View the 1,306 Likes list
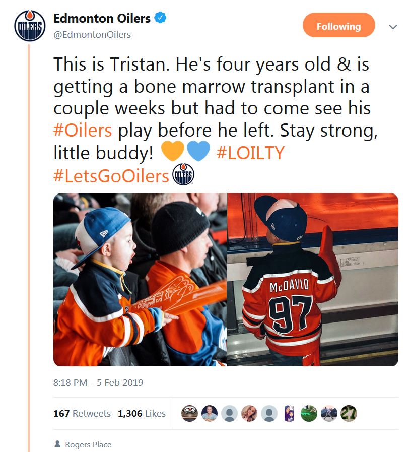412x452 pixels. click(142, 413)
